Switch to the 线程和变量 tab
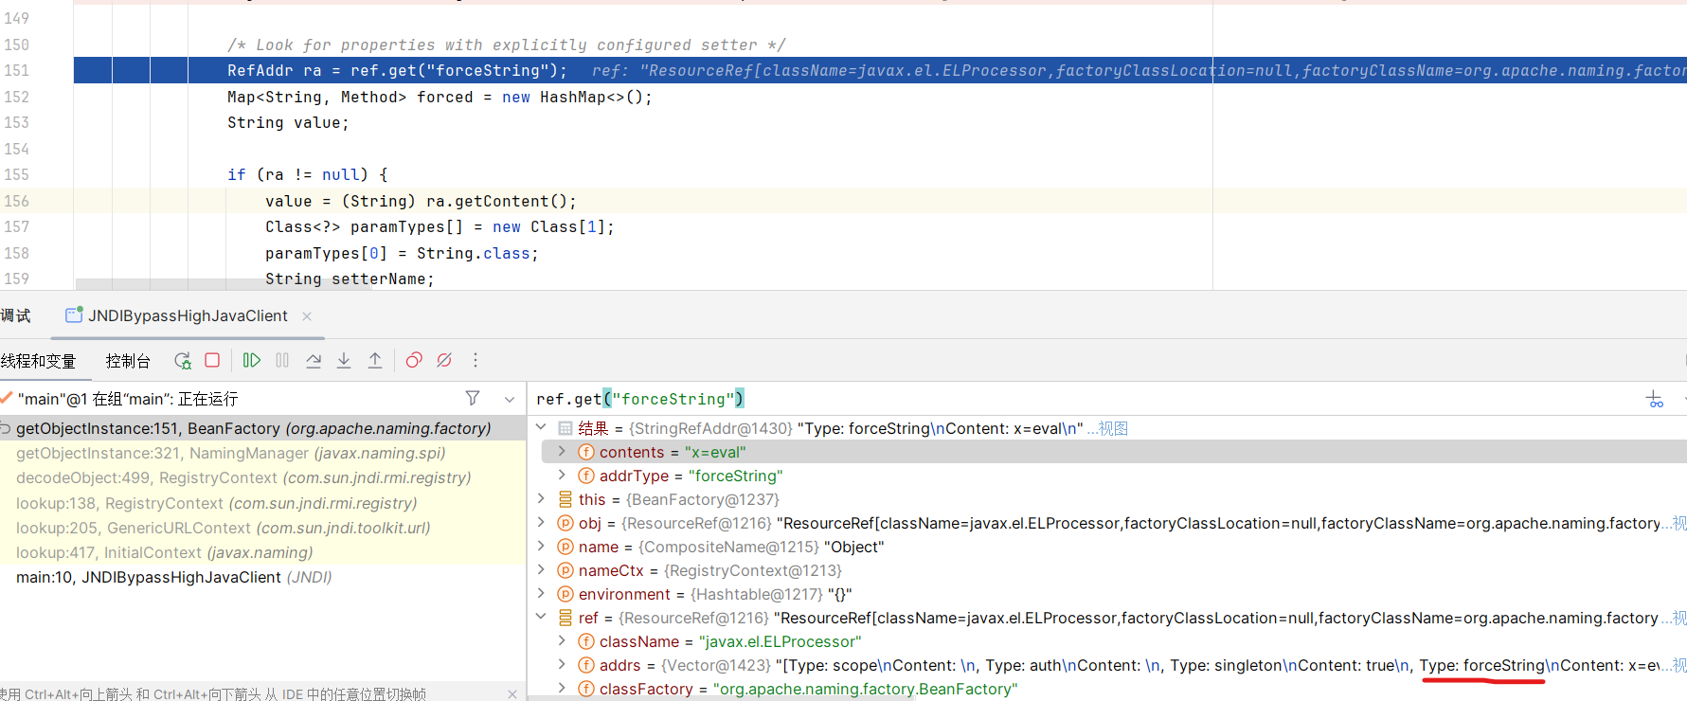Image resolution: width=1687 pixels, height=701 pixels. coord(38,361)
